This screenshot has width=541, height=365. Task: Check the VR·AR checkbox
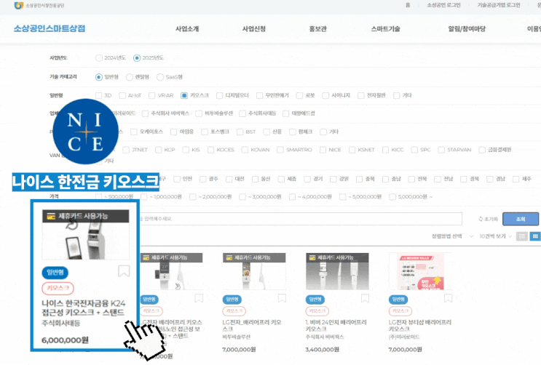coord(151,95)
